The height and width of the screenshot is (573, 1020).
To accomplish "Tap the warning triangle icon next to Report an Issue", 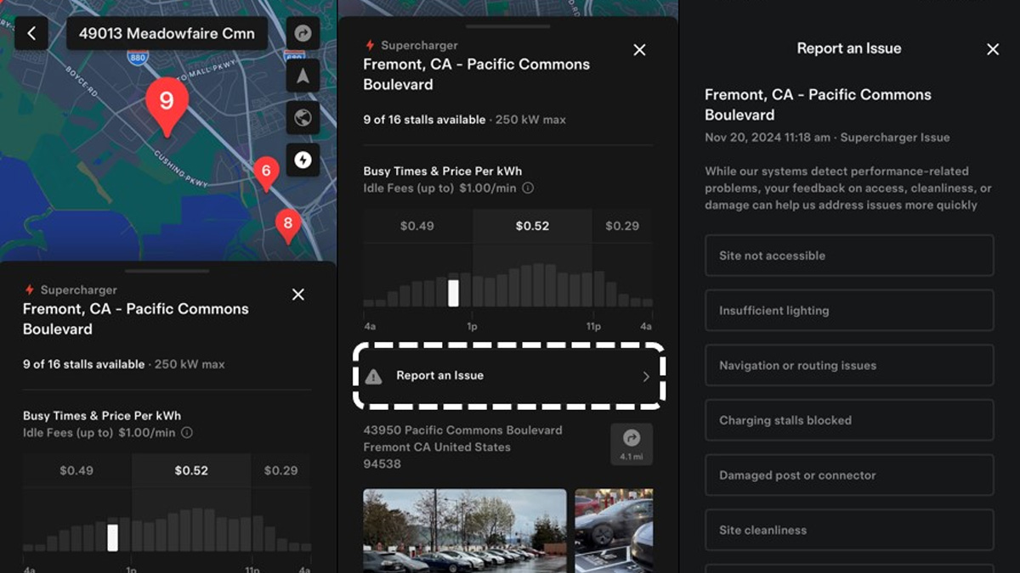I will (373, 376).
